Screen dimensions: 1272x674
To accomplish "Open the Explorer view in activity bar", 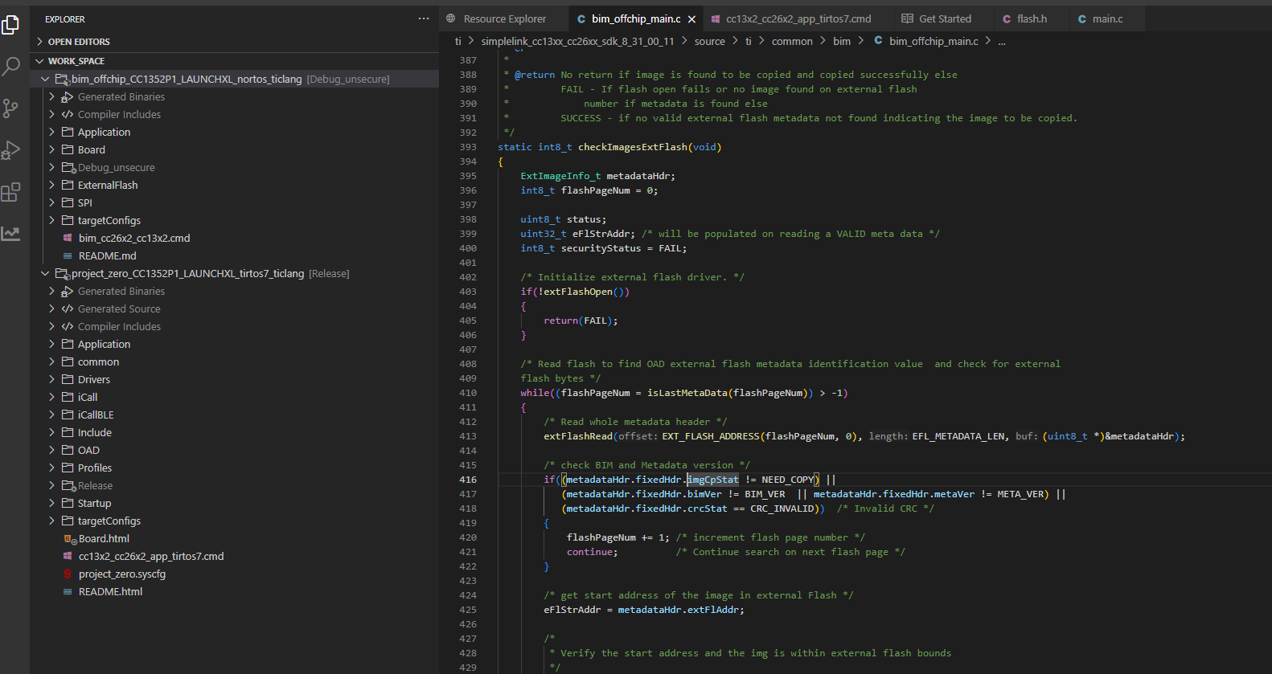I will pos(11,26).
